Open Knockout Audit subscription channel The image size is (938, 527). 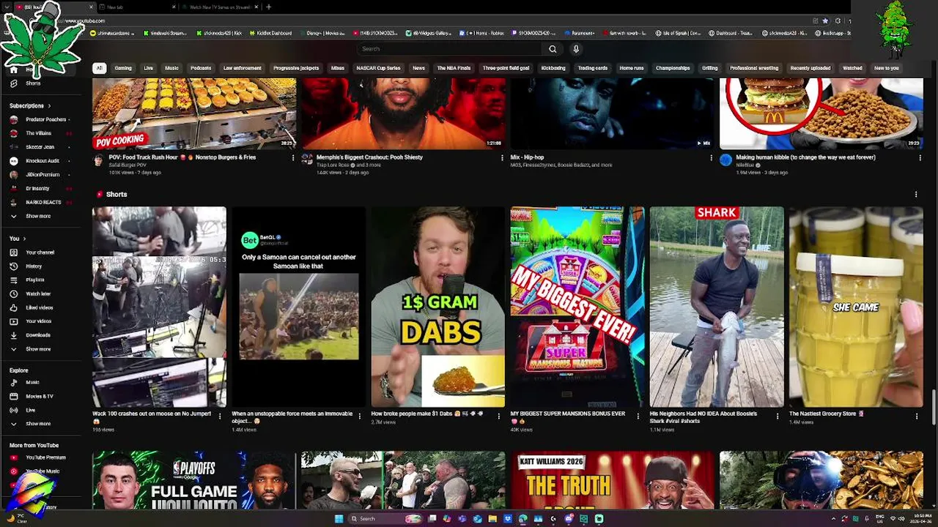pos(40,160)
